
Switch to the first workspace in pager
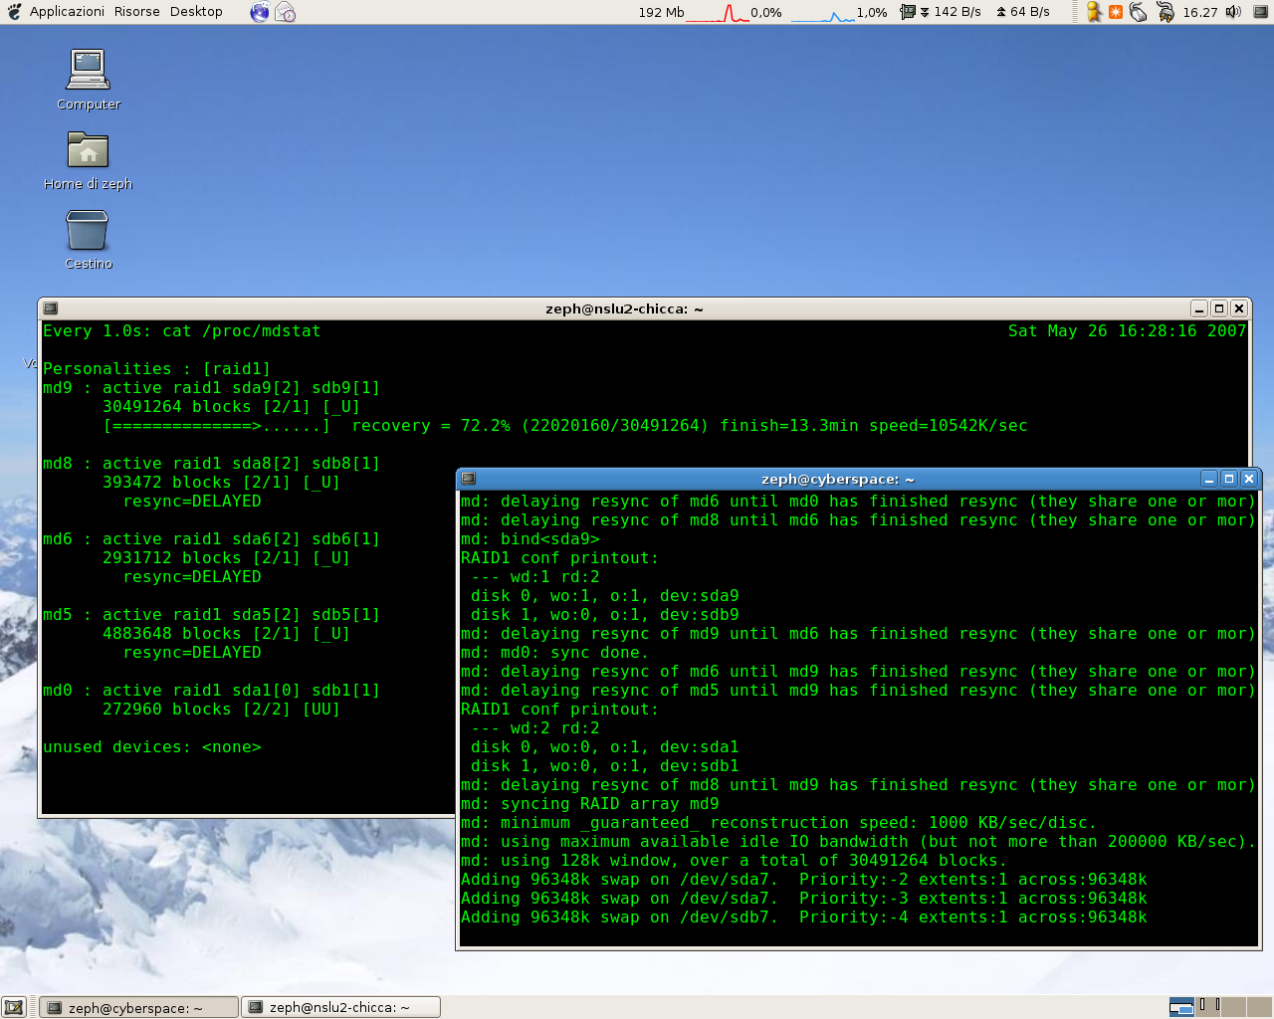pos(1181,1007)
